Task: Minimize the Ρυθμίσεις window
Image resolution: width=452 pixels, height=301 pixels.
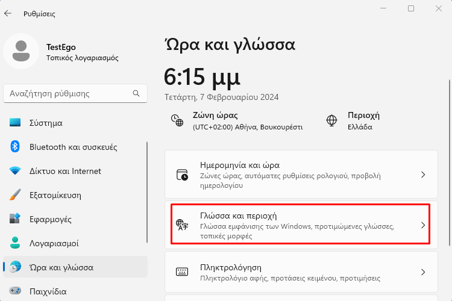Action: coord(383,8)
